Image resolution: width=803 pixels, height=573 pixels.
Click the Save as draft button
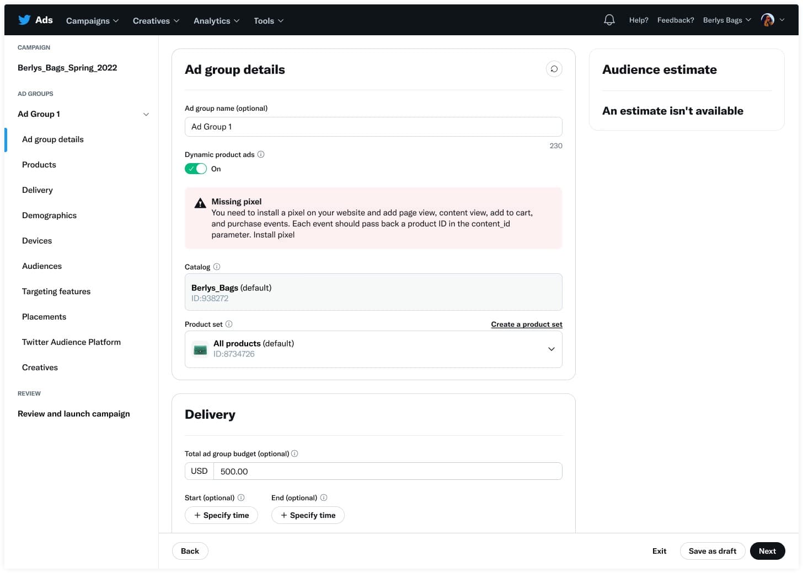coord(712,551)
